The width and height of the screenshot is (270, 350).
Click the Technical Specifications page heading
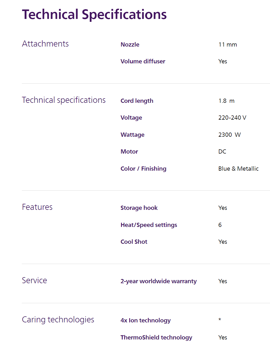(x=94, y=14)
